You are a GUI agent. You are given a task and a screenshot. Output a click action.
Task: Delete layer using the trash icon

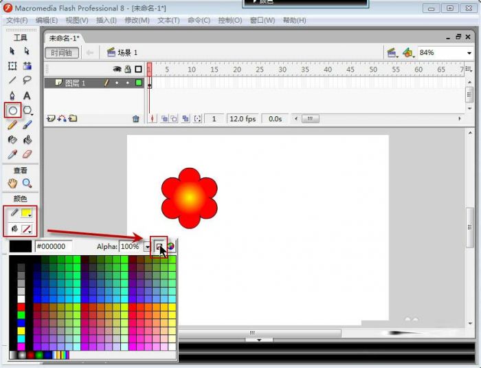(x=135, y=119)
